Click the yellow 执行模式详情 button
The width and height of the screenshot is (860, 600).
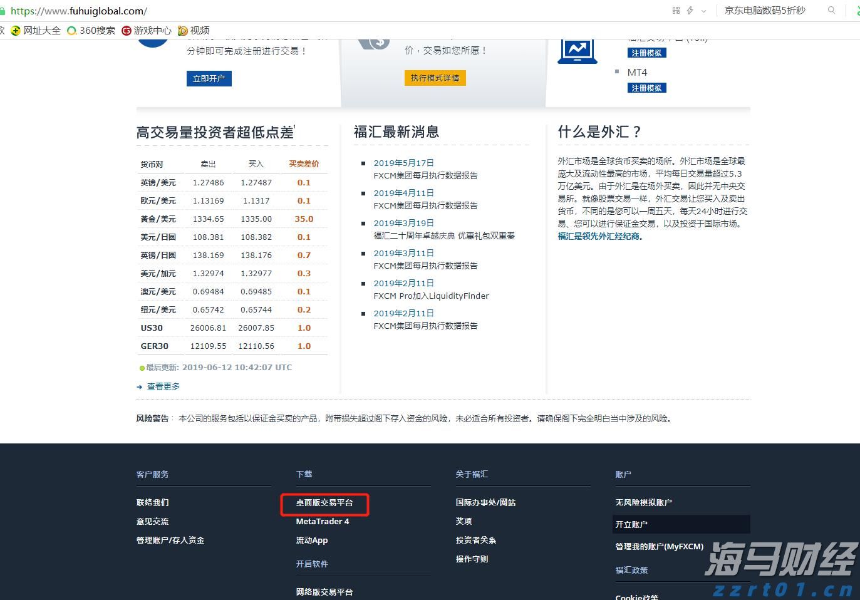(435, 77)
